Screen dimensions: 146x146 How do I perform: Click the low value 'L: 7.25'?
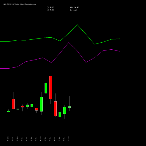(x=74, y=10)
